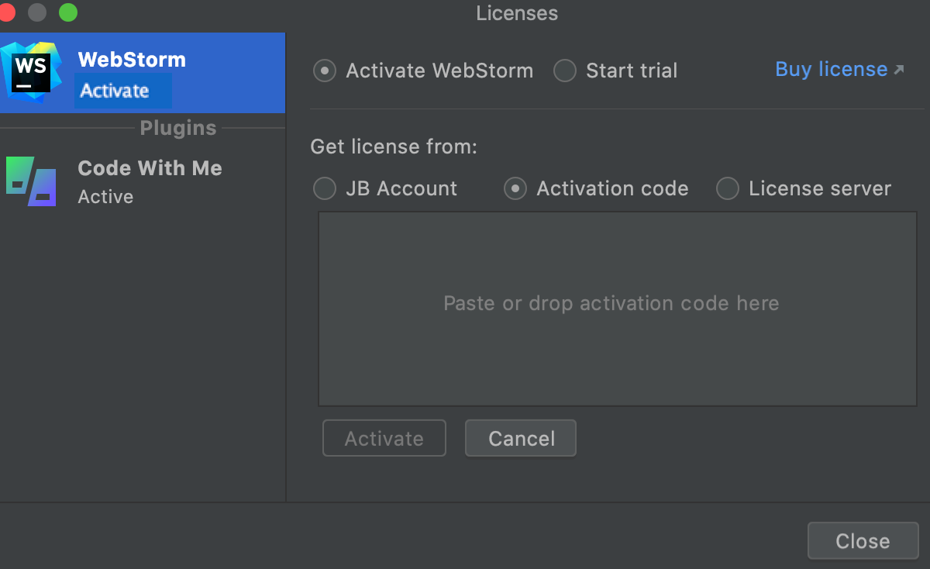Click the WebStorm WS logo icon

(x=33, y=72)
